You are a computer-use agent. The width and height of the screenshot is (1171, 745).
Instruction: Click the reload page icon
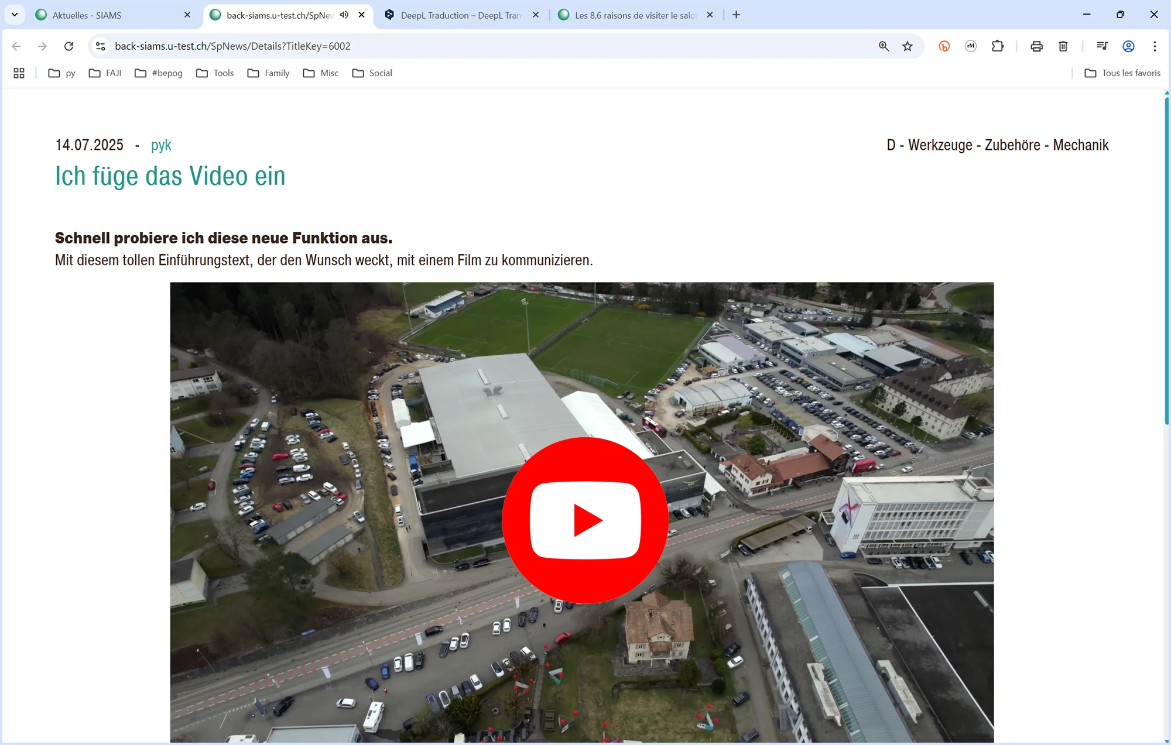click(x=69, y=46)
